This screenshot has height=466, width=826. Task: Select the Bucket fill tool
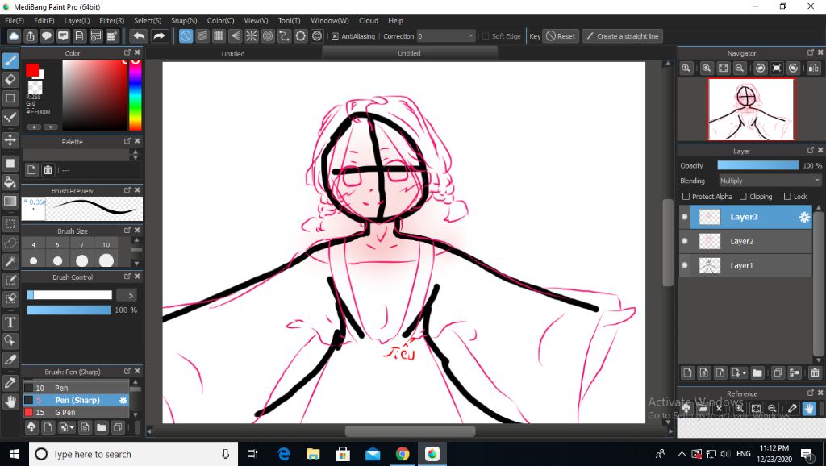[10, 182]
